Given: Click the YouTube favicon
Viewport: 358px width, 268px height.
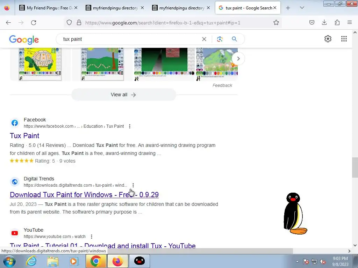Looking at the screenshot, I should tap(15, 233).
